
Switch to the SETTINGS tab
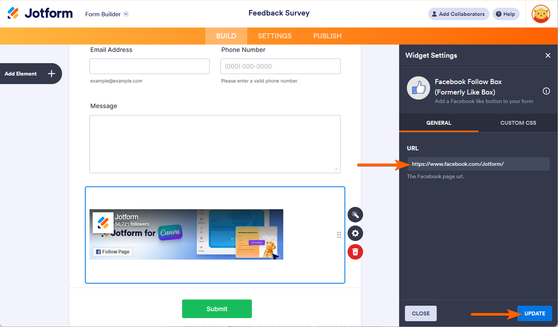click(274, 36)
